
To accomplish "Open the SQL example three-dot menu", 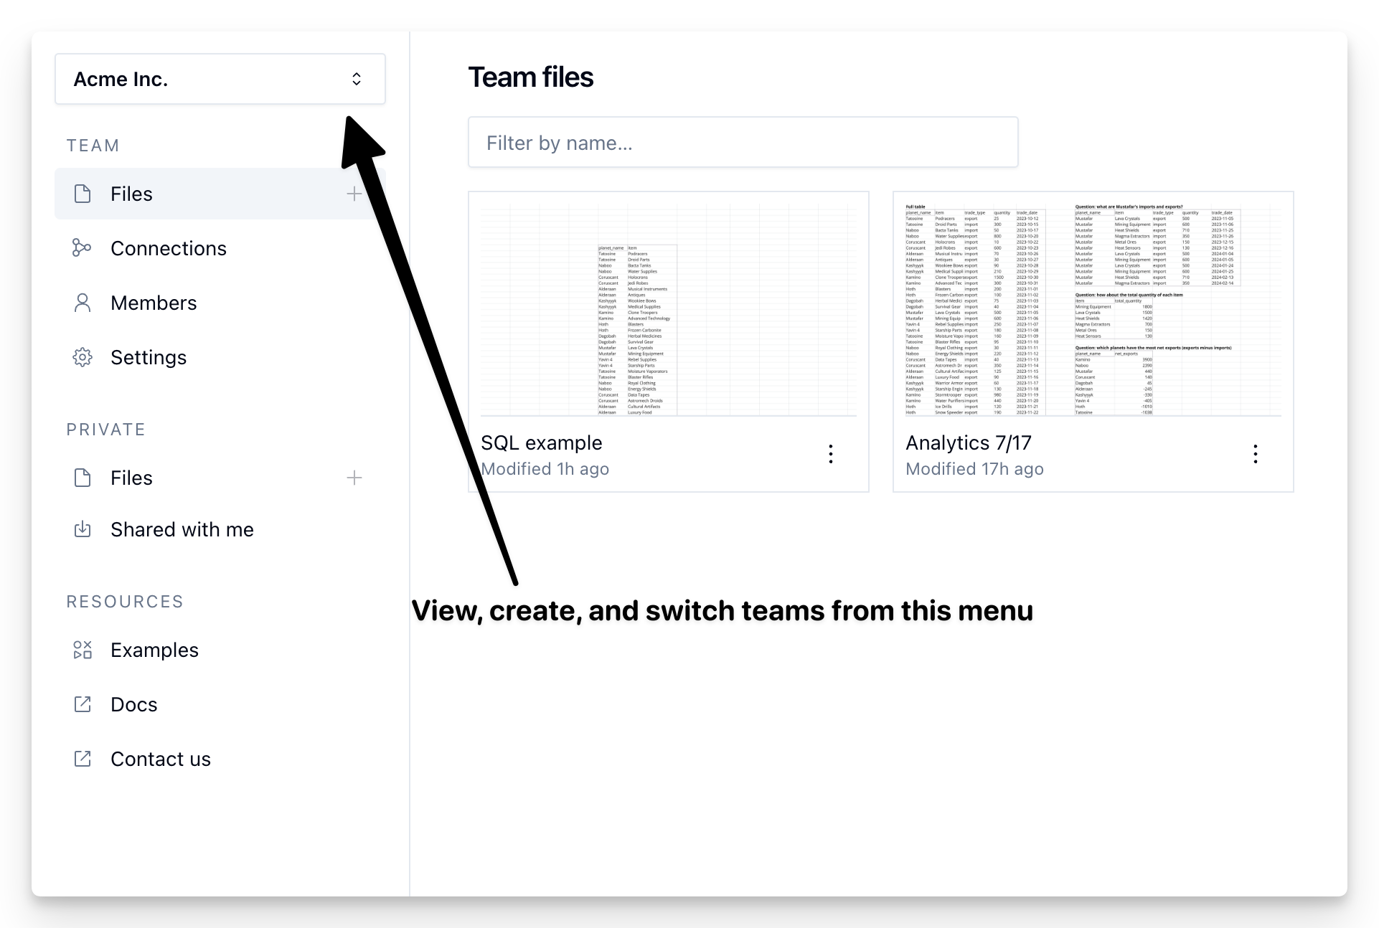I will tap(830, 454).
